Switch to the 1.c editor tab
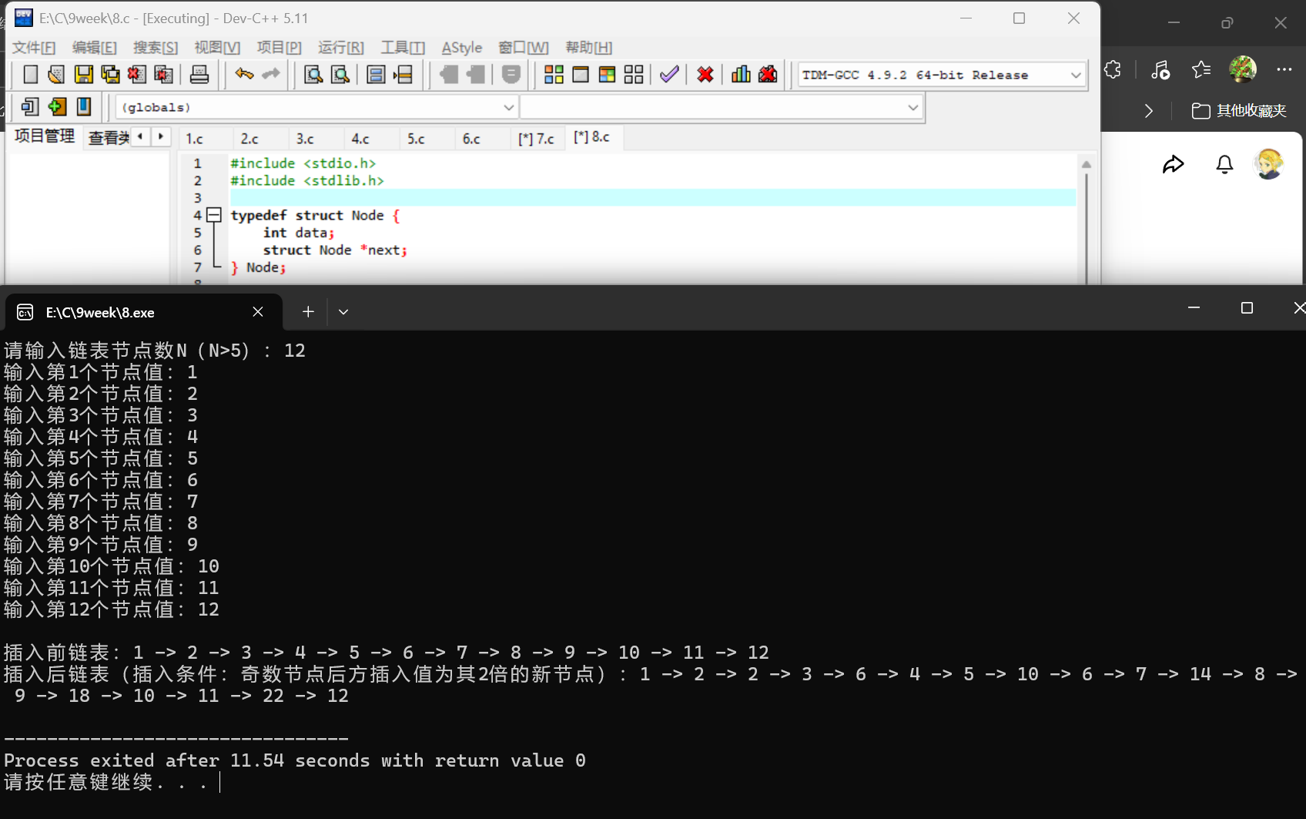This screenshot has height=819, width=1306. (194, 139)
